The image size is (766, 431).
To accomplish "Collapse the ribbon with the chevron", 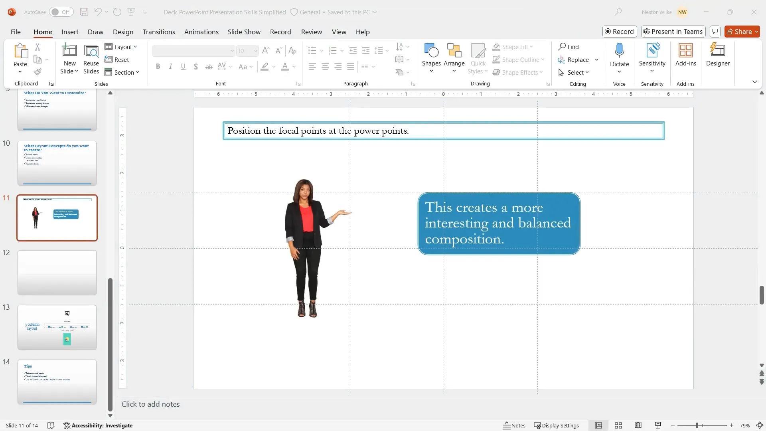I will coord(754,82).
